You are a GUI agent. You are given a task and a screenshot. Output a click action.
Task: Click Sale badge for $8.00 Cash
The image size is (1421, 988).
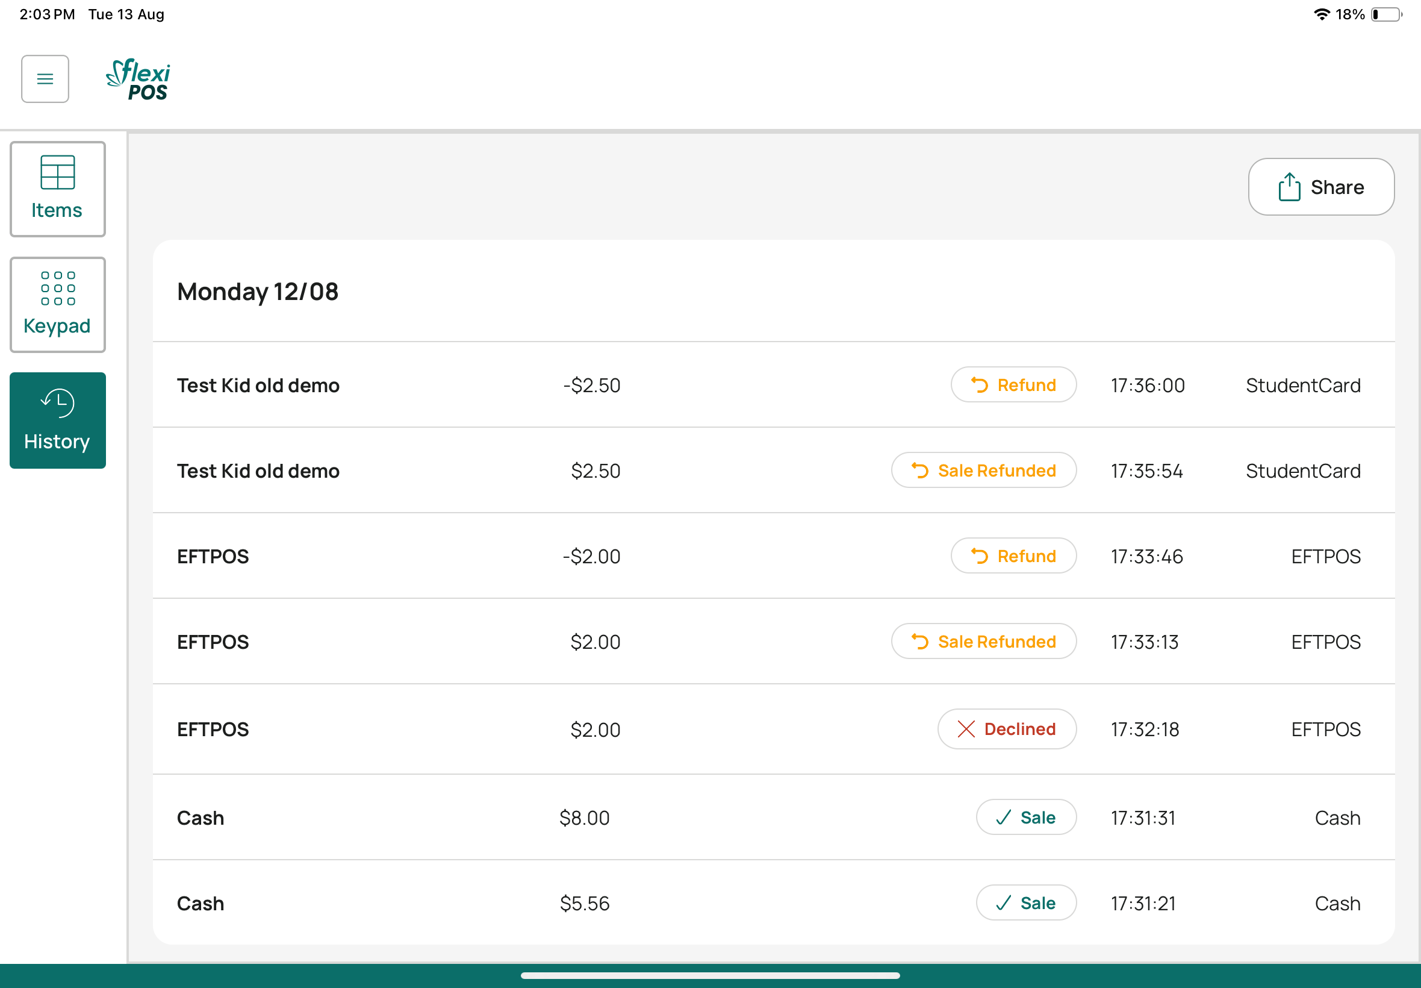(1025, 817)
